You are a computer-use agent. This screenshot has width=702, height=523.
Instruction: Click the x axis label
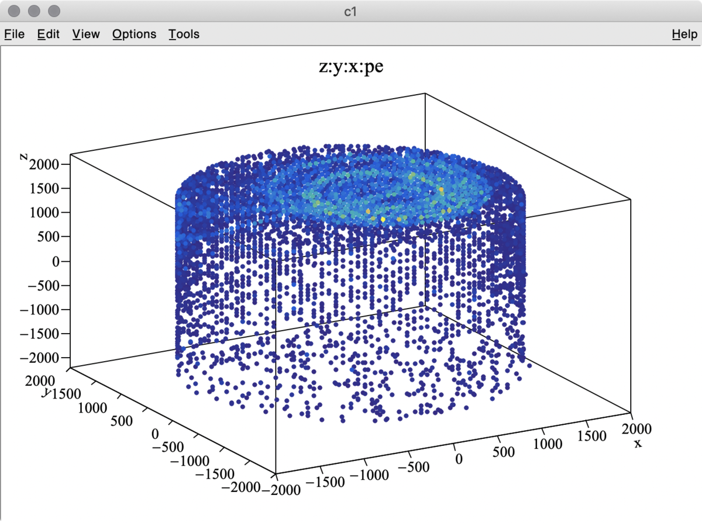[638, 444]
